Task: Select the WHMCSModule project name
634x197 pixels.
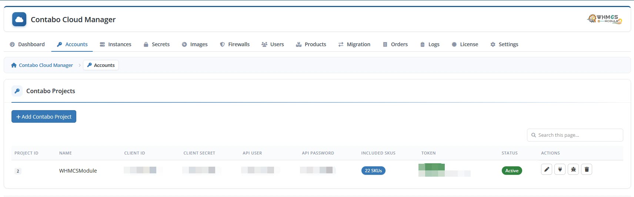Action: tap(78, 171)
